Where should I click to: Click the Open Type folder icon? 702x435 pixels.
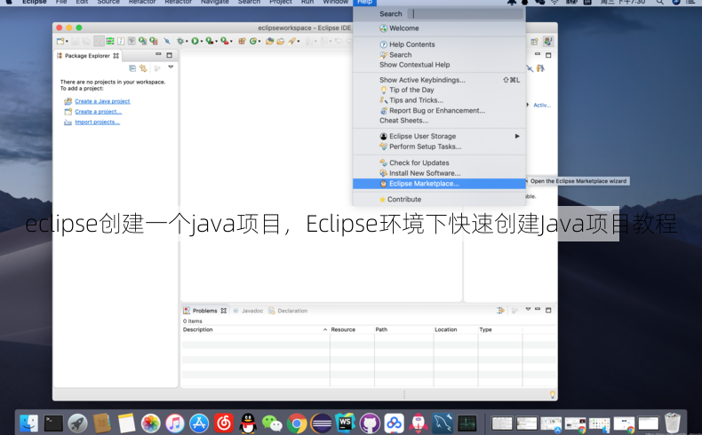pos(269,41)
